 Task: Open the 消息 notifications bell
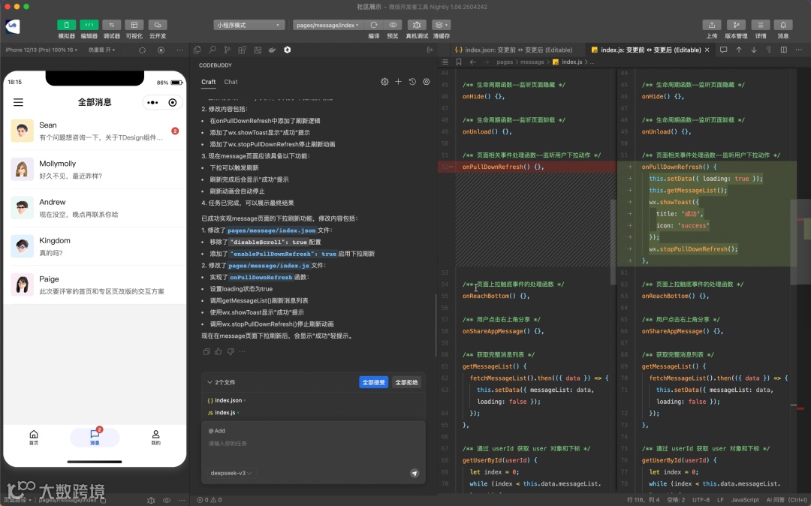point(783,25)
